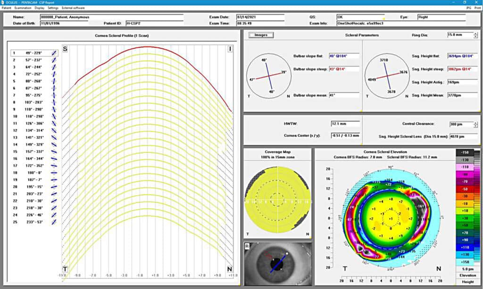The width and height of the screenshot is (483, 289).
Task: Click the Central Clearance 300 µm field
Action: (x=461, y=124)
